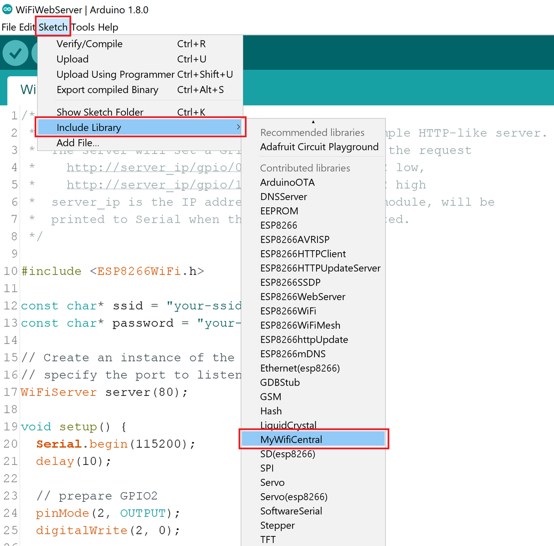
Task: Click the WiFiServer server(80); code line
Action: click(x=104, y=392)
